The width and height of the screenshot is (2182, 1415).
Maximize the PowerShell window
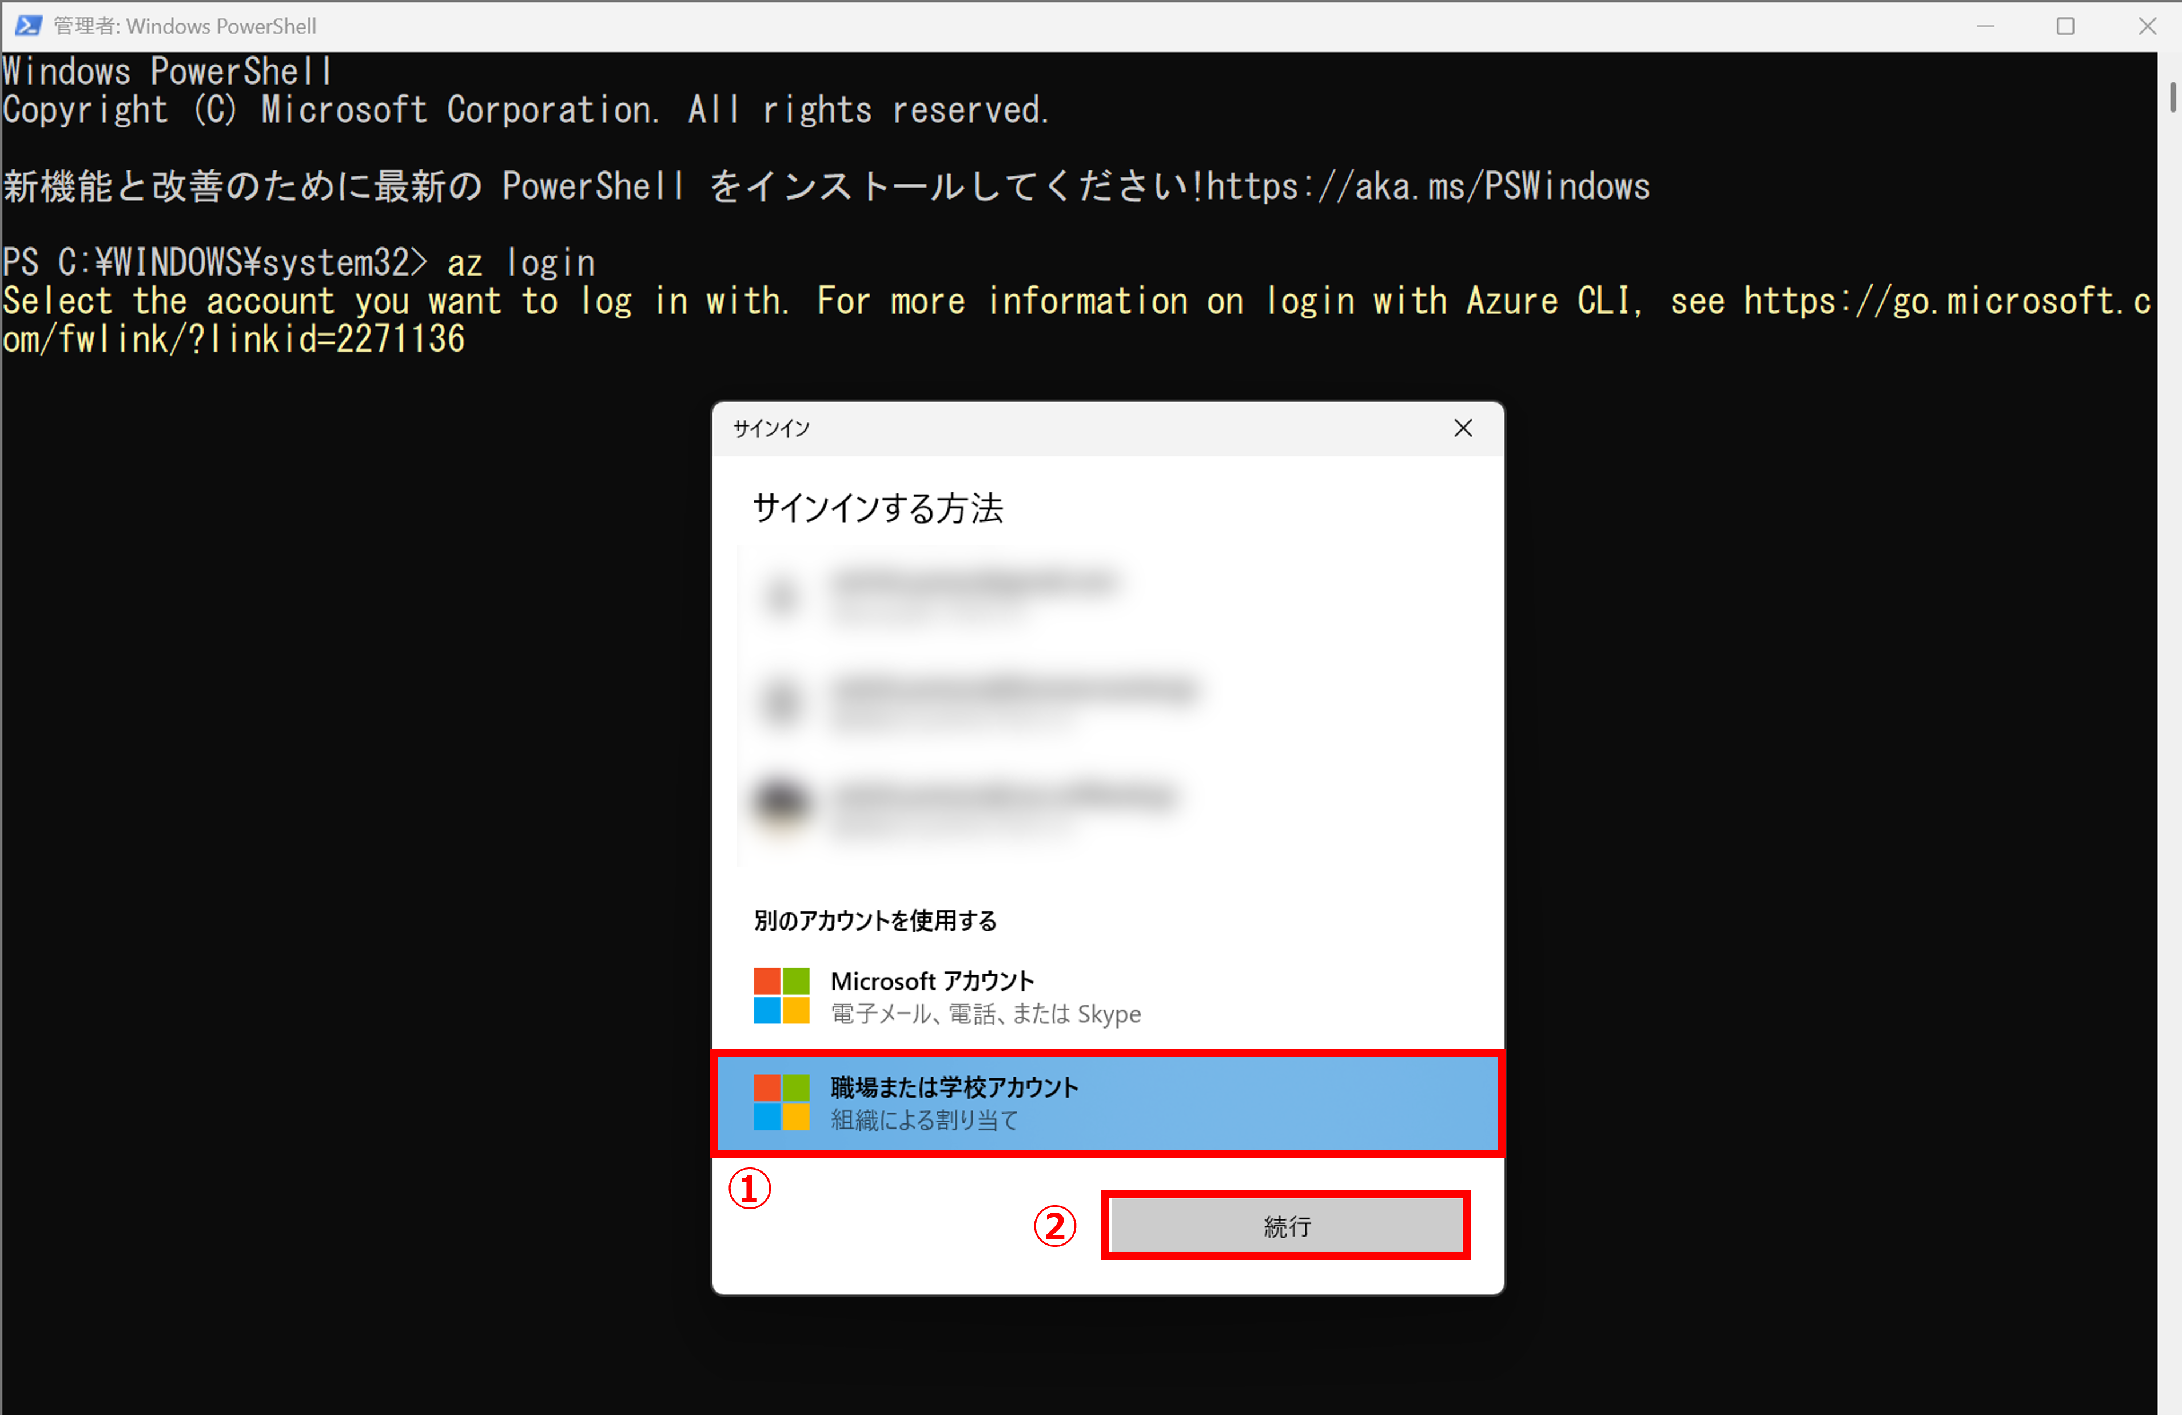2065,26
